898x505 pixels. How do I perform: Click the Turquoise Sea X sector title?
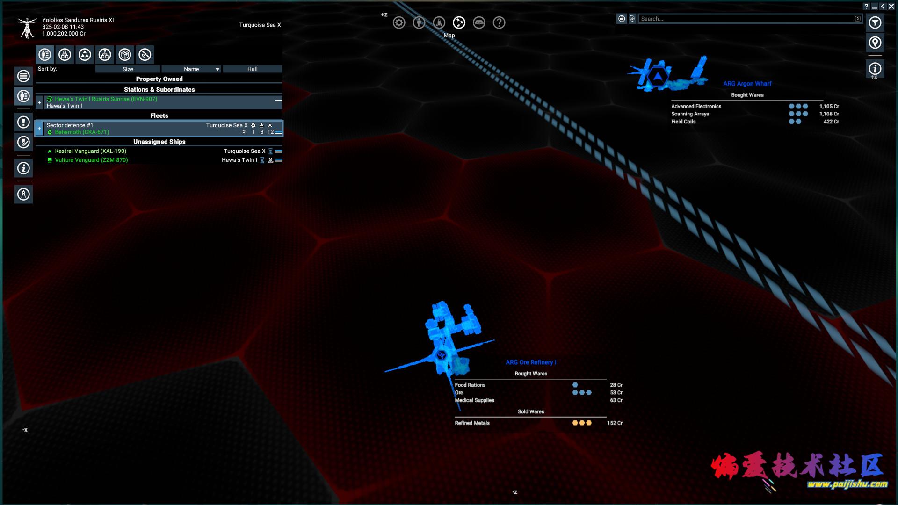coord(260,25)
